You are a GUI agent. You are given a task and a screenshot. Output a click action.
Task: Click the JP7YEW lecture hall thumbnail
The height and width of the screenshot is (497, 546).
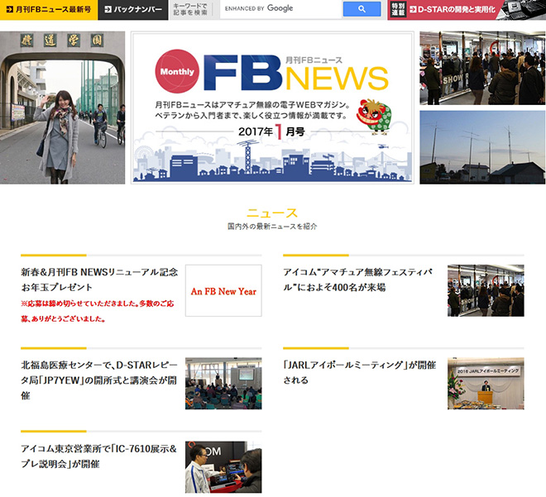click(x=223, y=383)
